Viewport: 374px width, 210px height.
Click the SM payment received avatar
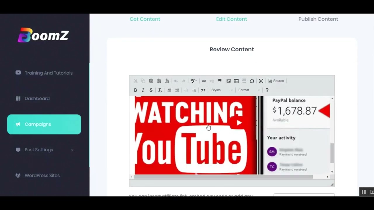pos(272,152)
